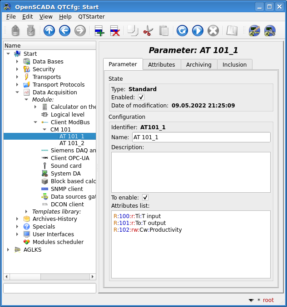Expand the Transport Protocols node
287x307 pixels.
[17, 85]
